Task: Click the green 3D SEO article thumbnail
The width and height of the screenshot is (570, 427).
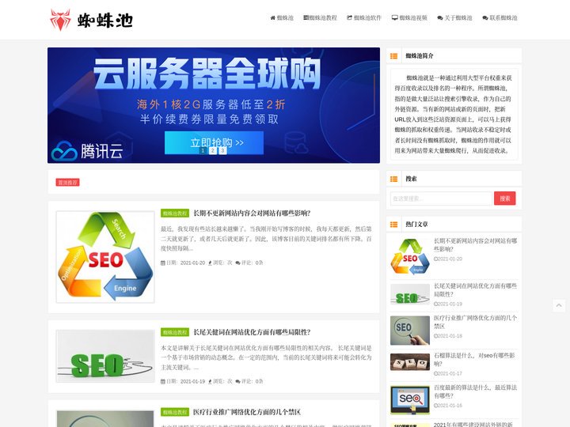Action: tap(105, 356)
